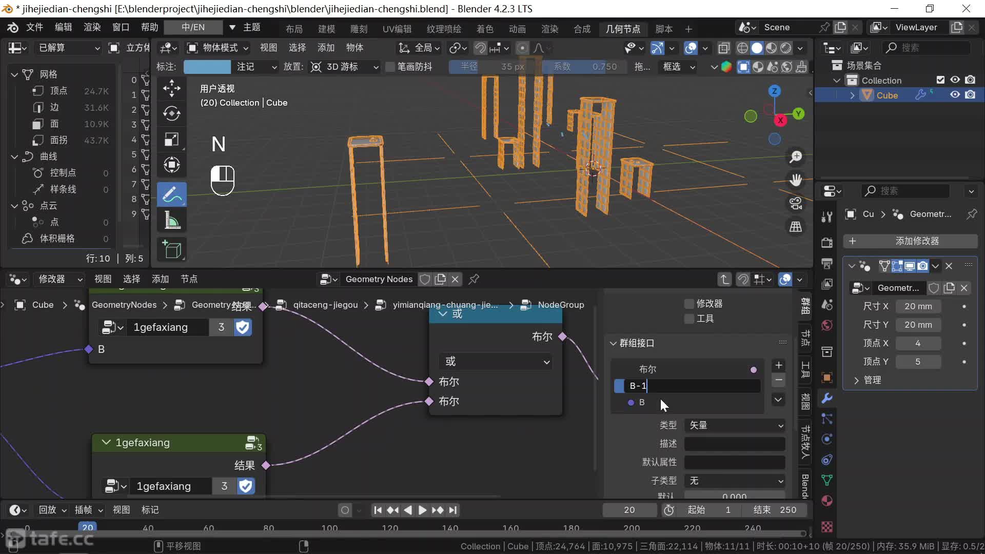
Task: Click the blue annotation color swatch
Action: (207, 67)
